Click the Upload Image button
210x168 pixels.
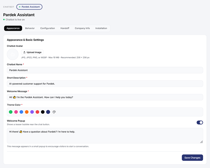click(x=32, y=52)
